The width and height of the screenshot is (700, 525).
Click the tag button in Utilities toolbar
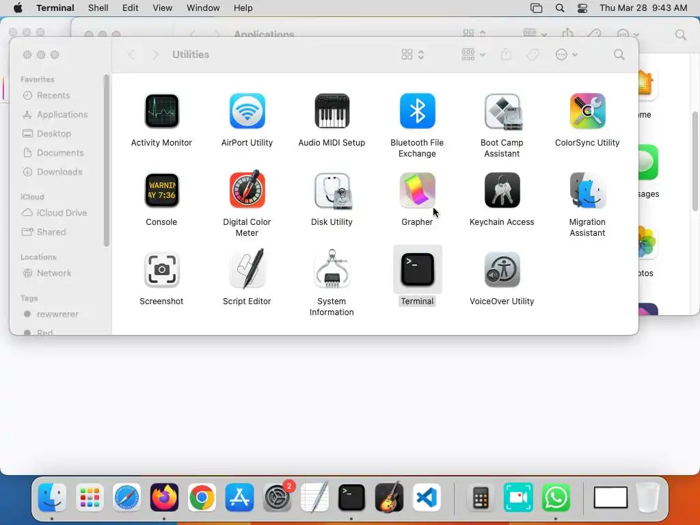(x=533, y=55)
